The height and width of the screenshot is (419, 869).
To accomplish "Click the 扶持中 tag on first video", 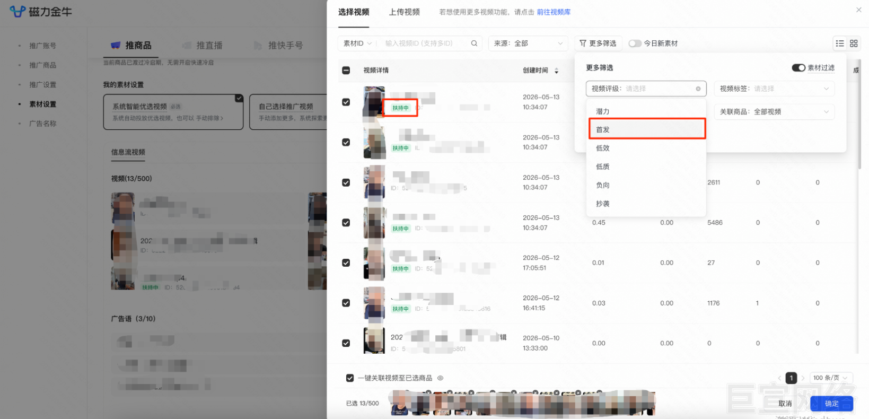I will (400, 108).
